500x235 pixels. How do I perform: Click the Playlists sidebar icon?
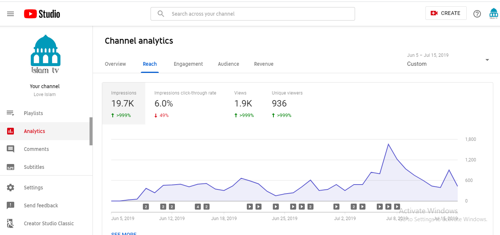[x=10, y=113]
